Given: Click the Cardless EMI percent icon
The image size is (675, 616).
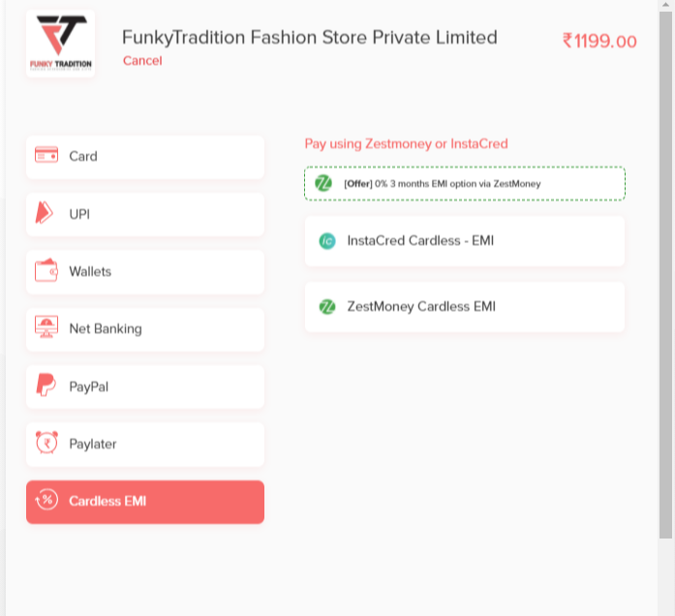Looking at the screenshot, I should (46, 500).
